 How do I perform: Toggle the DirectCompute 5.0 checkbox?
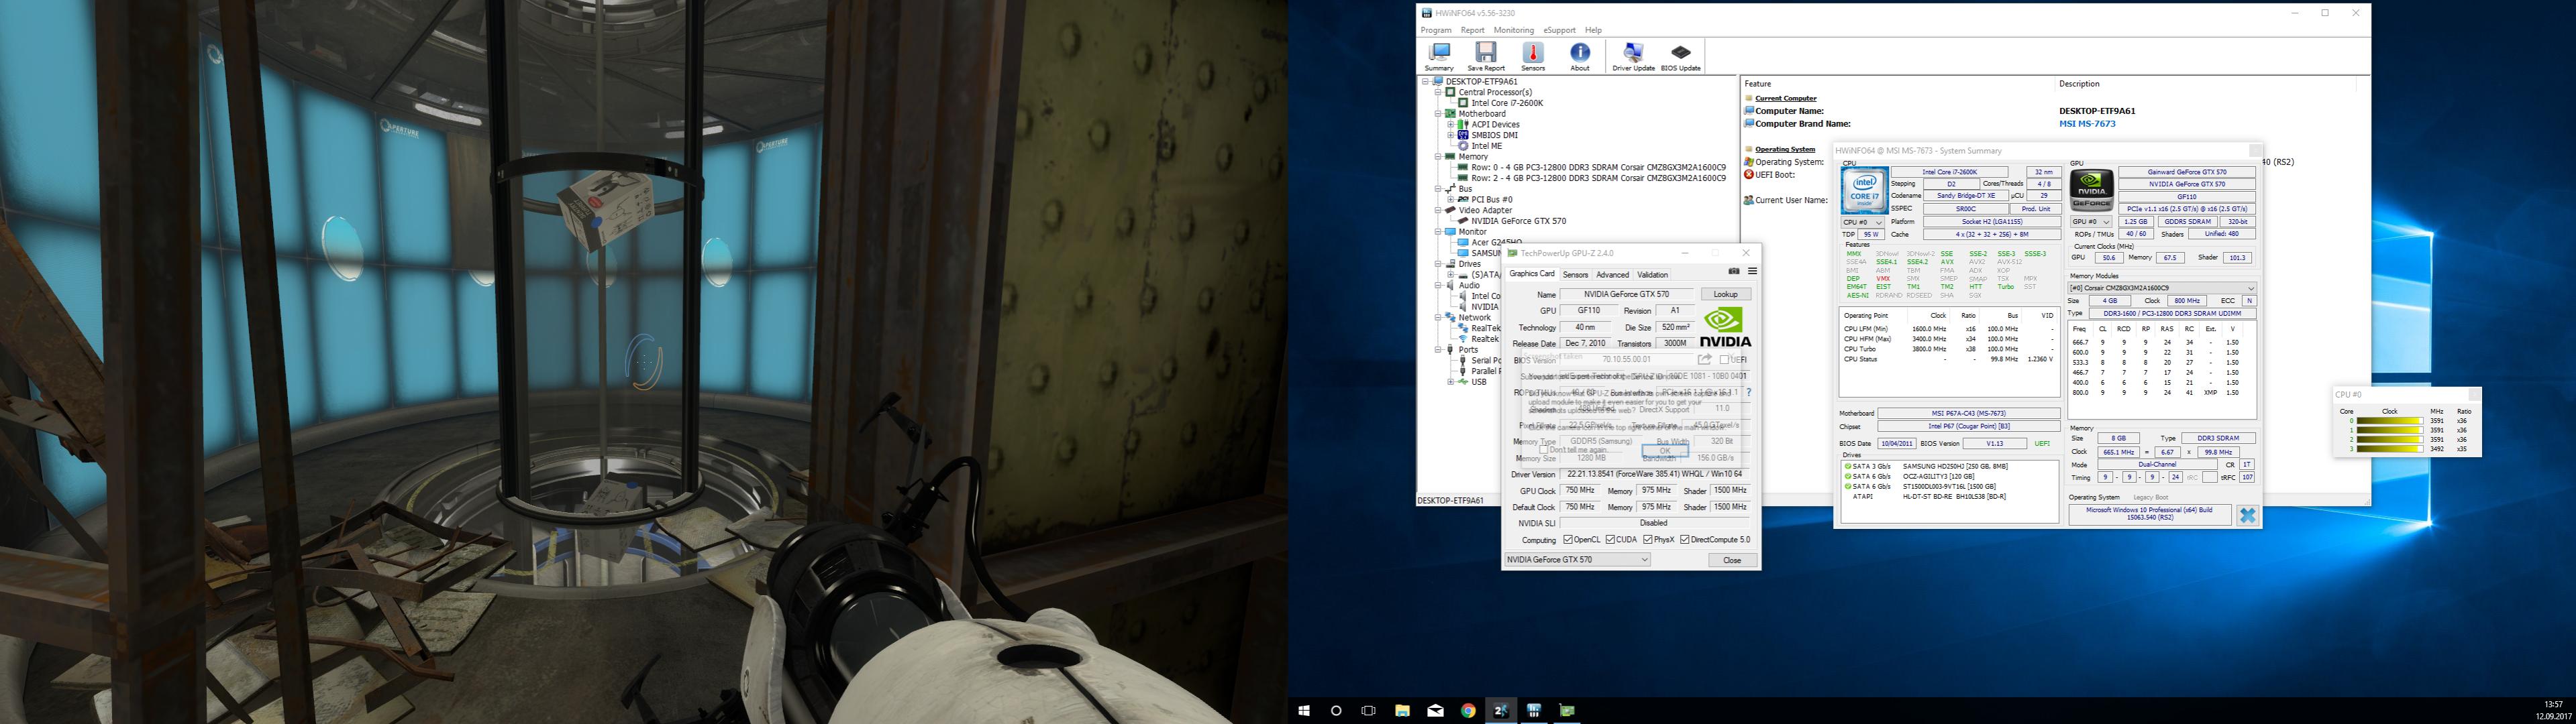click(x=1685, y=540)
